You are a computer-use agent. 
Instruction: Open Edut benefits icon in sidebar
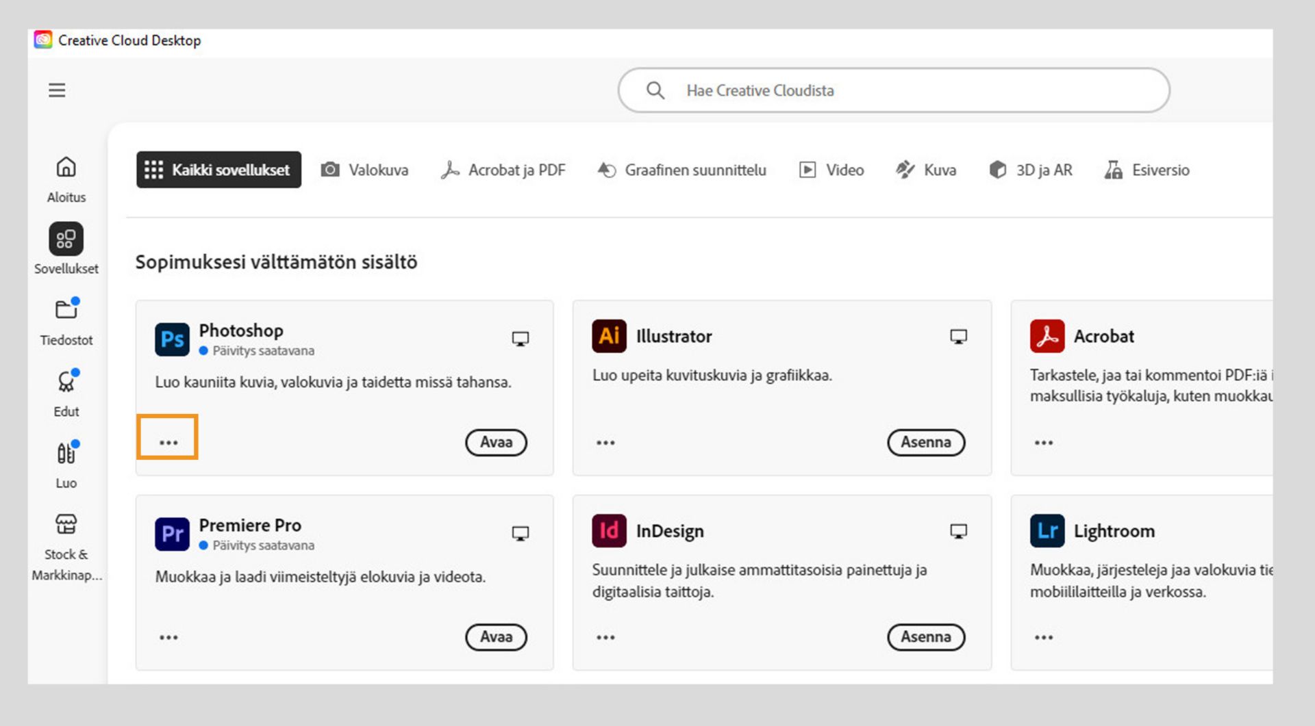tap(66, 382)
